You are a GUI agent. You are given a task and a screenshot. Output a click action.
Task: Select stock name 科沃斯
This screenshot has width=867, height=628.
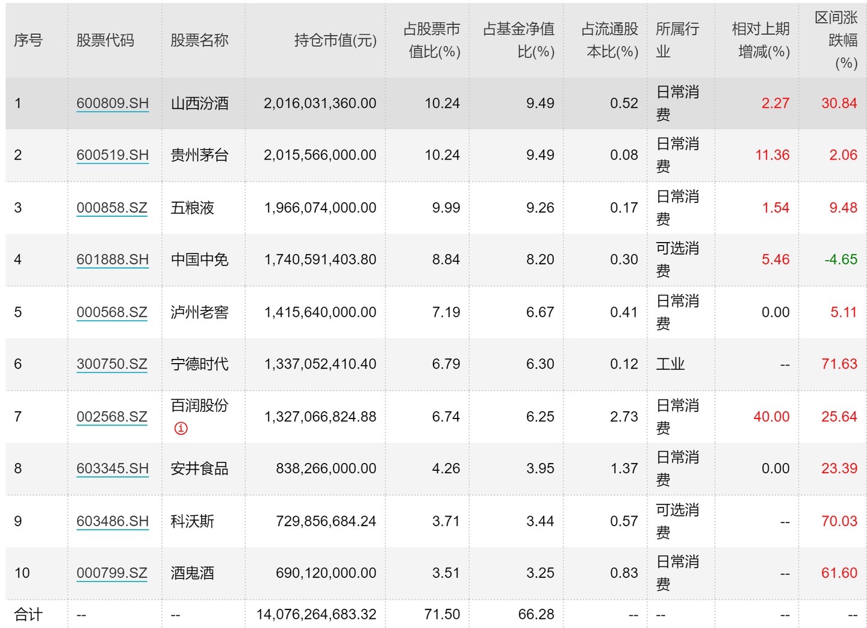click(x=192, y=521)
